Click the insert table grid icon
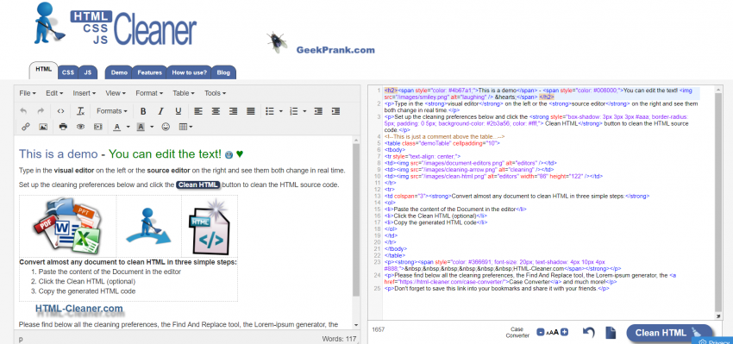 pyautogui.click(x=183, y=127)
